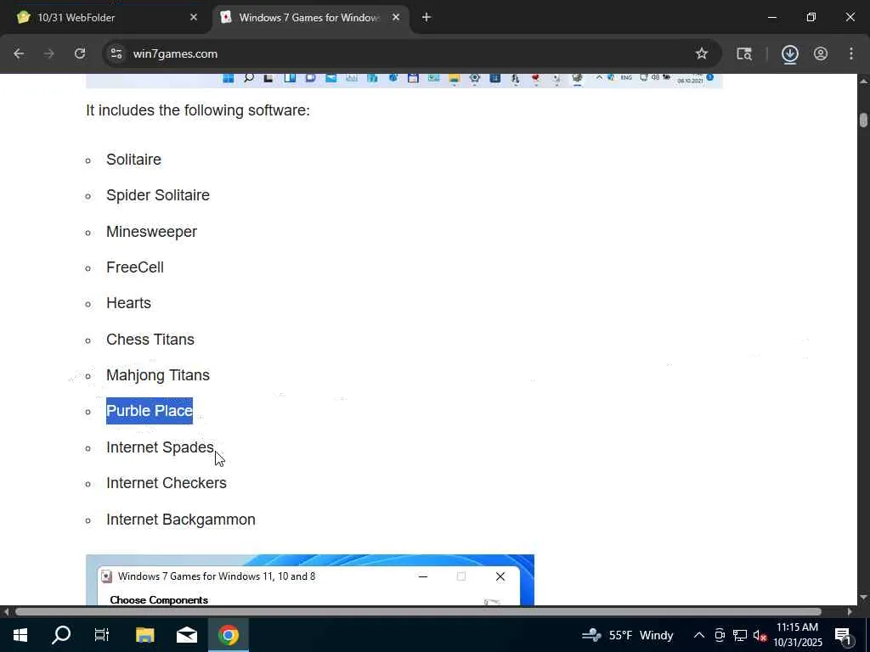Viewport: 870px width, 652px height.
Task: Click the installer screenshot image
Action: coord(310,580)
